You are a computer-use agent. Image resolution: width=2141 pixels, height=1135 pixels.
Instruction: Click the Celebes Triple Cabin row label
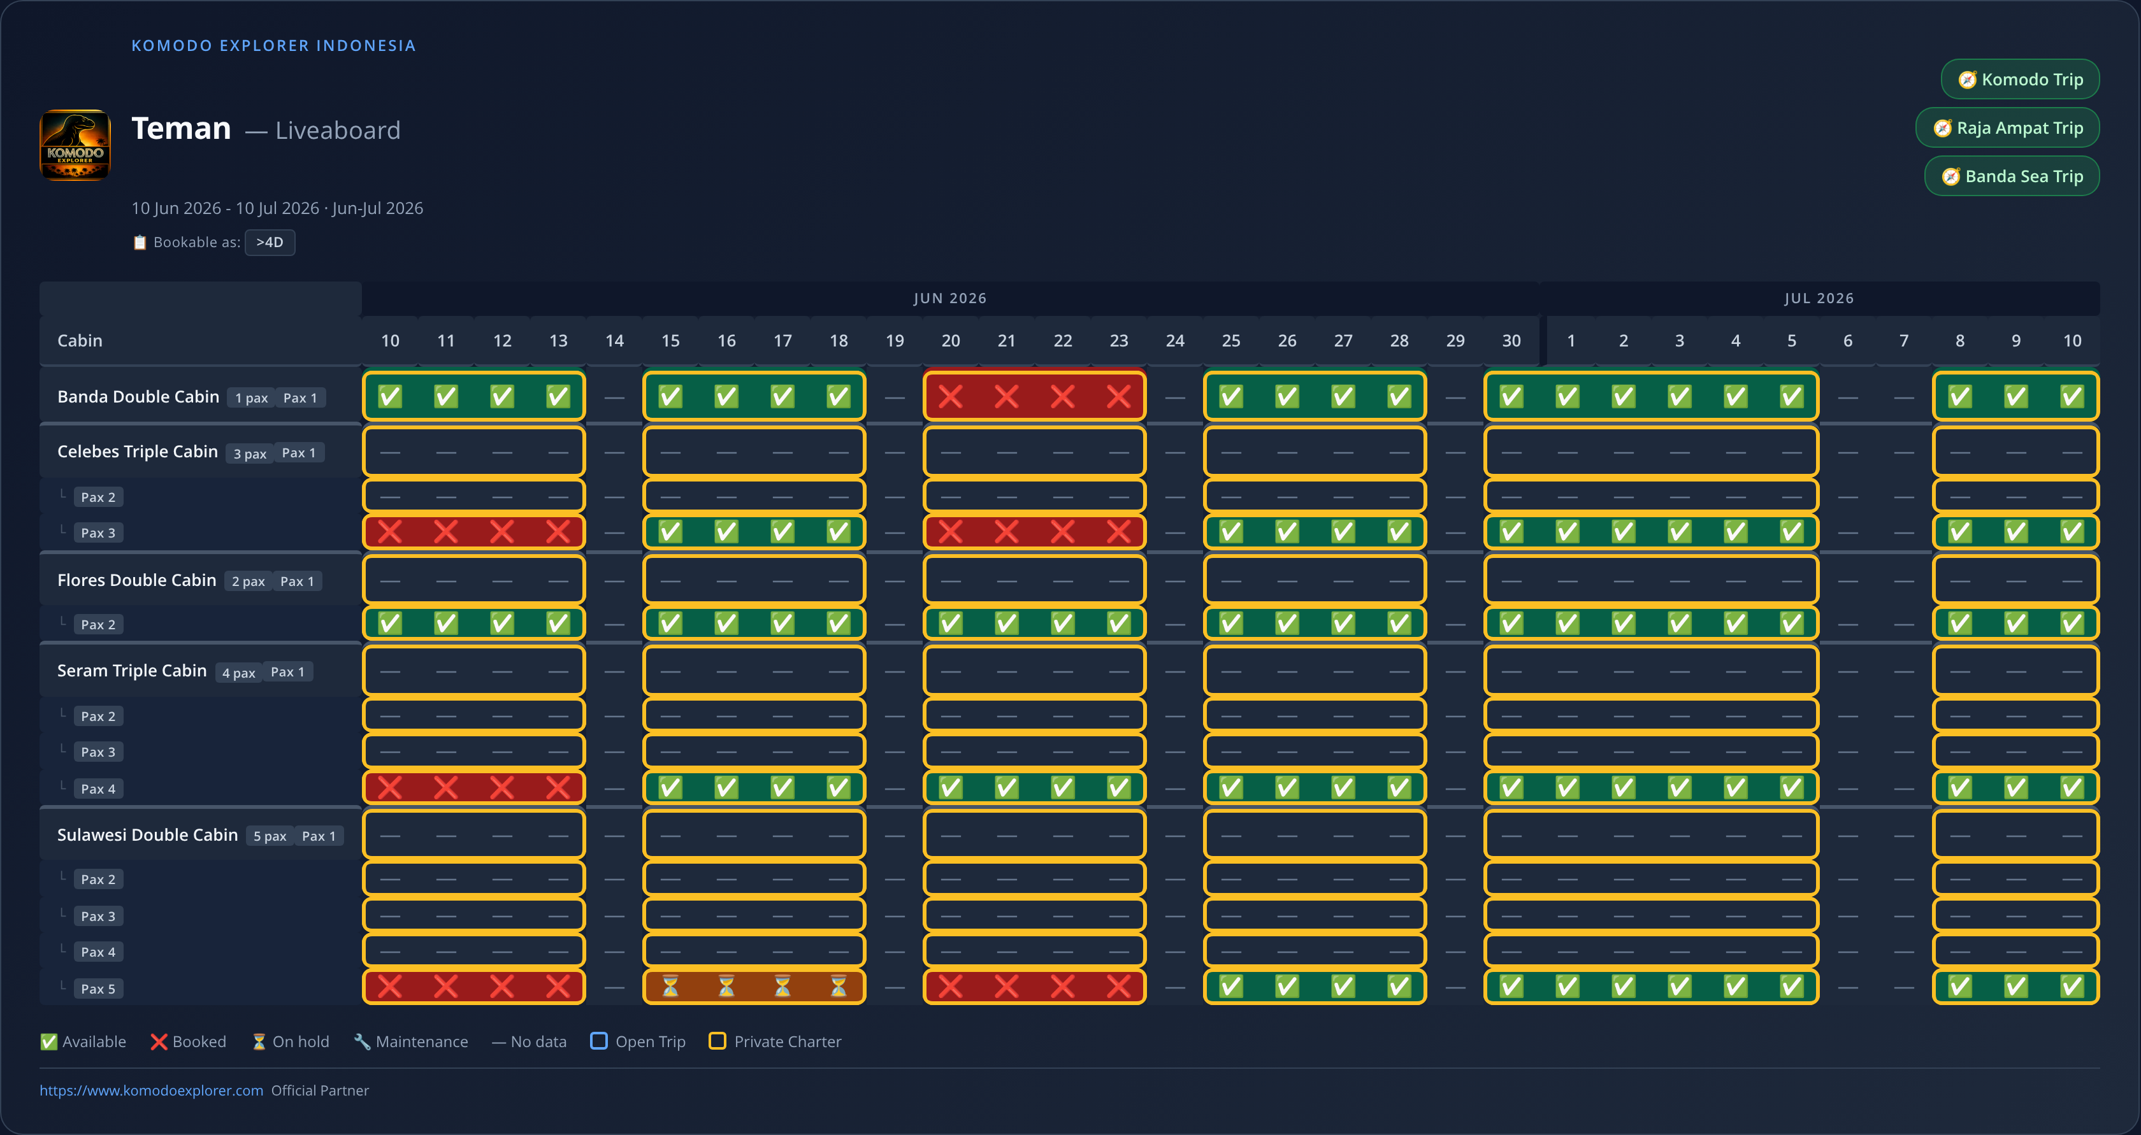137,452
